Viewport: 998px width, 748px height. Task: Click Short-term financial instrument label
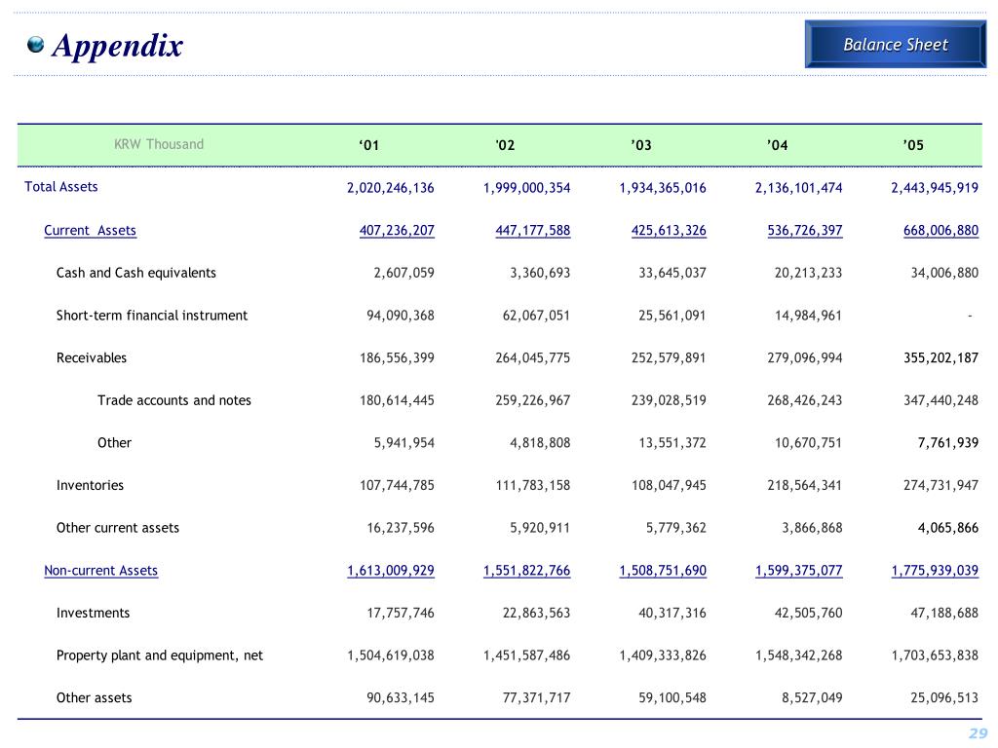151,316
